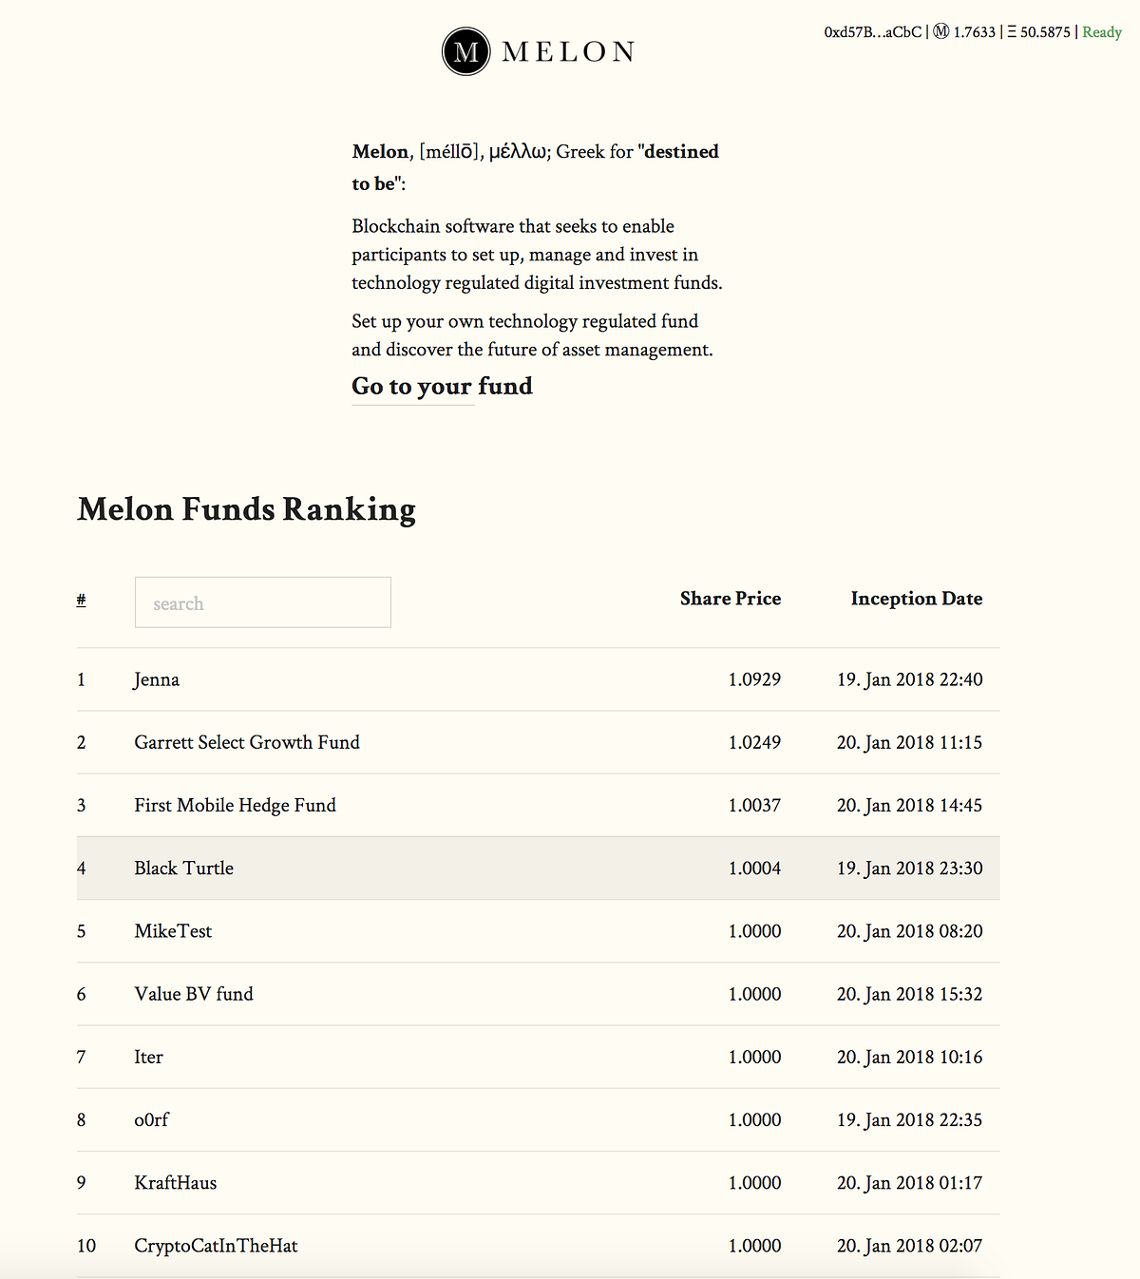Open the Garrett Select Growth Fund
This screenshot has width=1140, height=1279.
click(247, 742)
